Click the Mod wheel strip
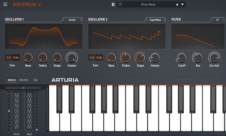The image size is (226, 136). coord(29,111)
